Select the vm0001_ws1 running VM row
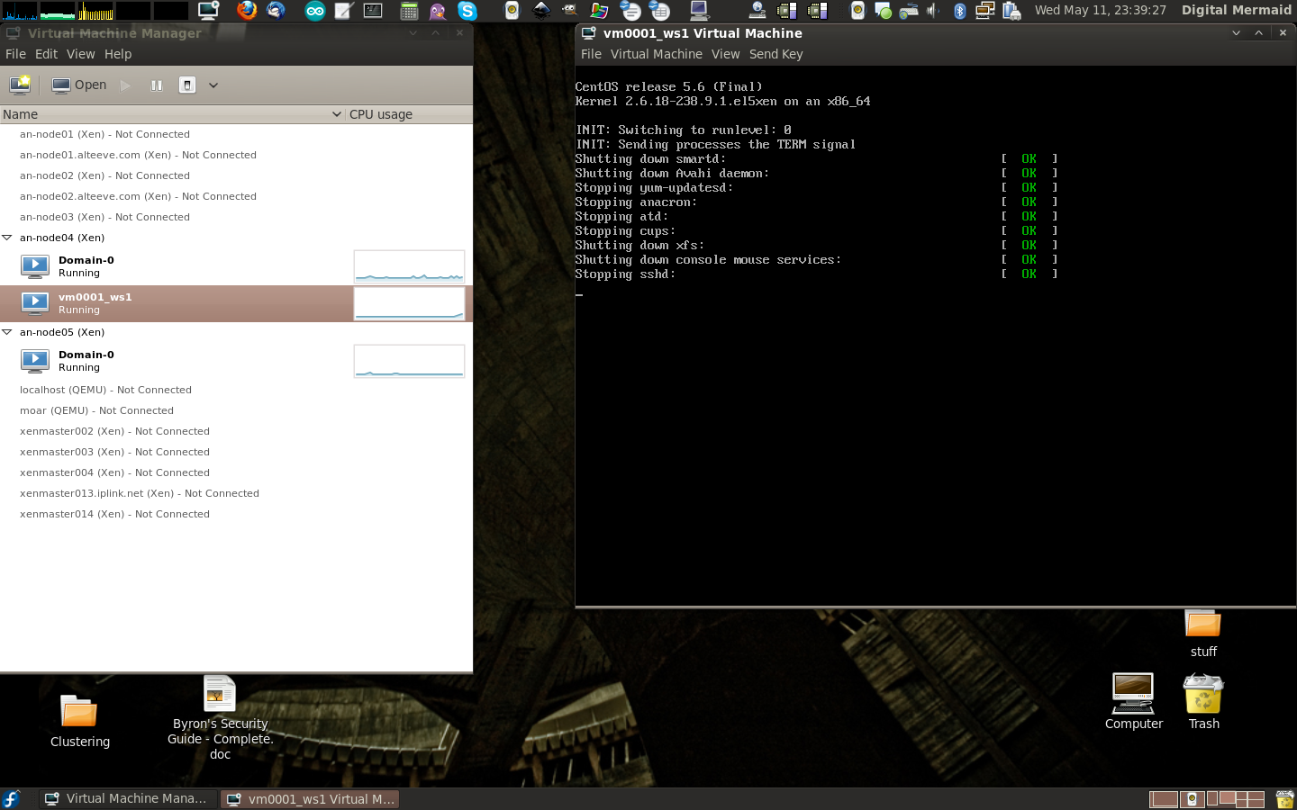 click(x=236, y=303)
